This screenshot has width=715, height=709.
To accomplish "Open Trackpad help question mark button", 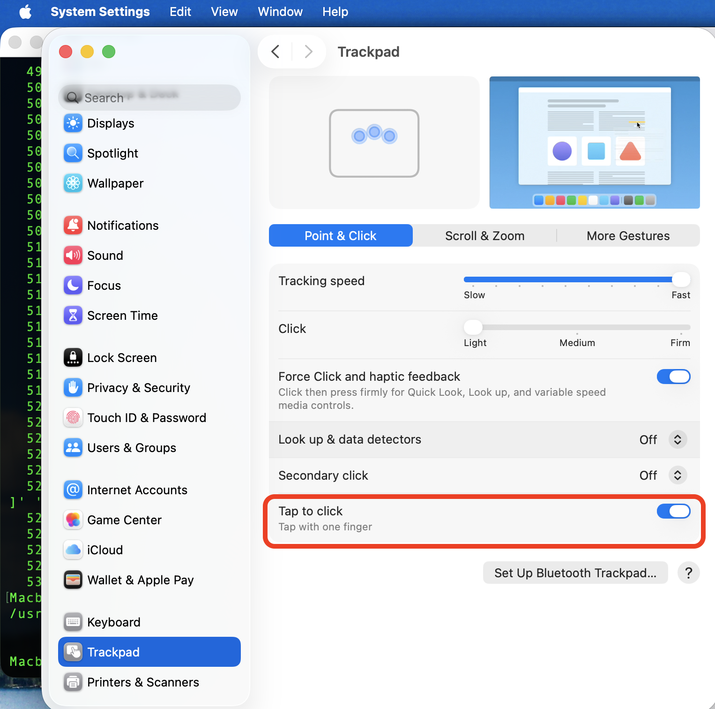I will [x=689, y=573].
